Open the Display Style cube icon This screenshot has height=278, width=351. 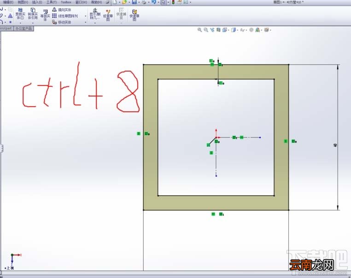233,30
